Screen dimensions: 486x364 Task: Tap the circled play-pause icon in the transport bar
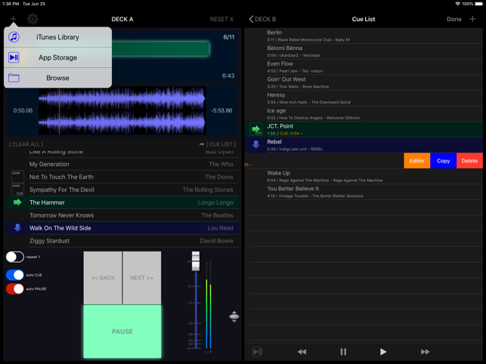[x=257, y=352]
